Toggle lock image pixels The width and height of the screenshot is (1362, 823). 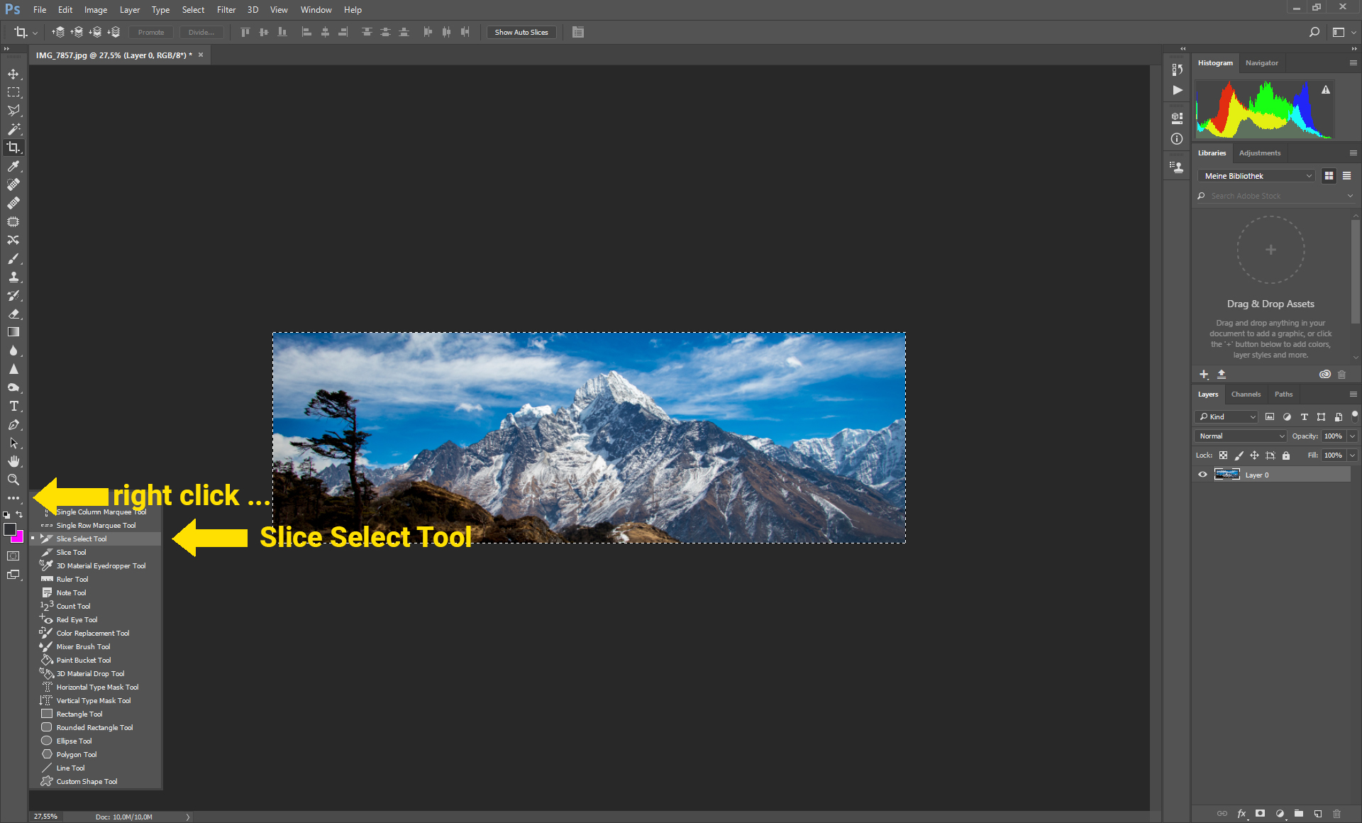[x=1239, y=455]
